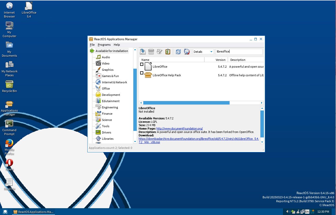Click the Name column header
Viewport: 336px width, 215px height.
point(172,60)
